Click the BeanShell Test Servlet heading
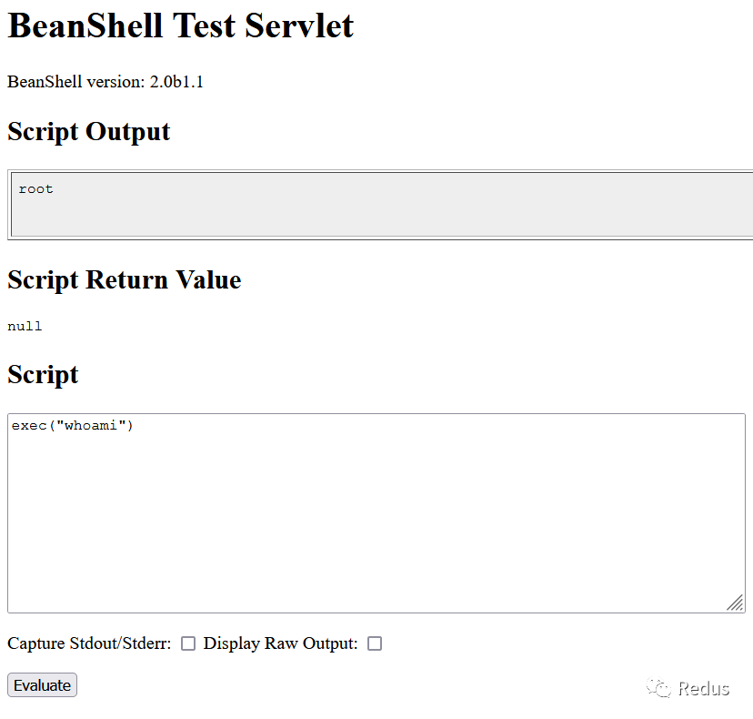 (x=180, y=25)
